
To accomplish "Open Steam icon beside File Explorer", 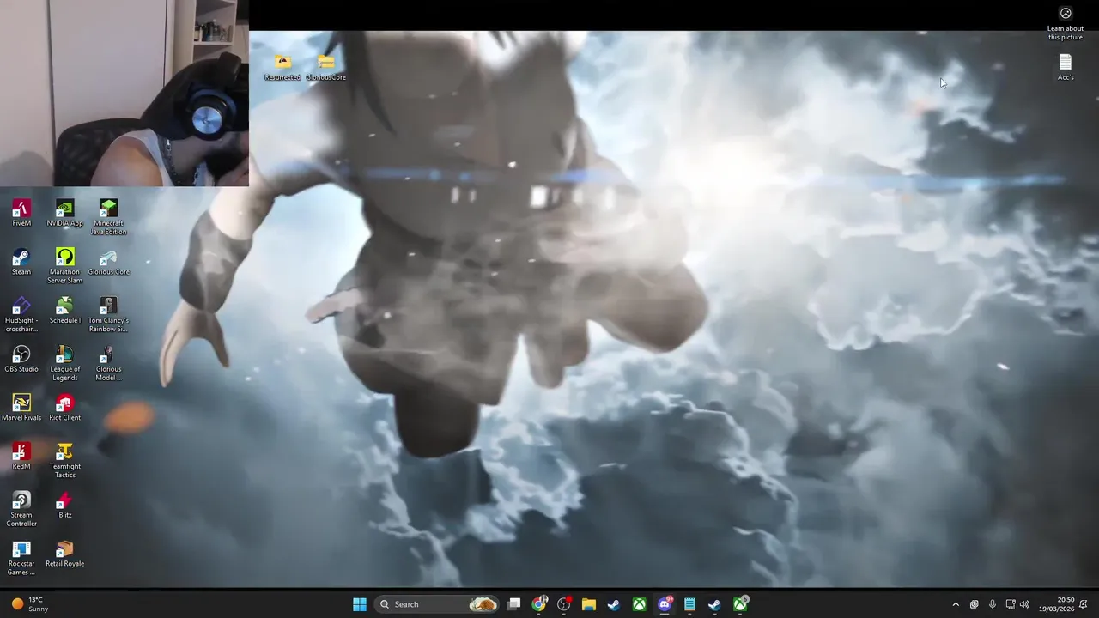I will coord(614,604).
